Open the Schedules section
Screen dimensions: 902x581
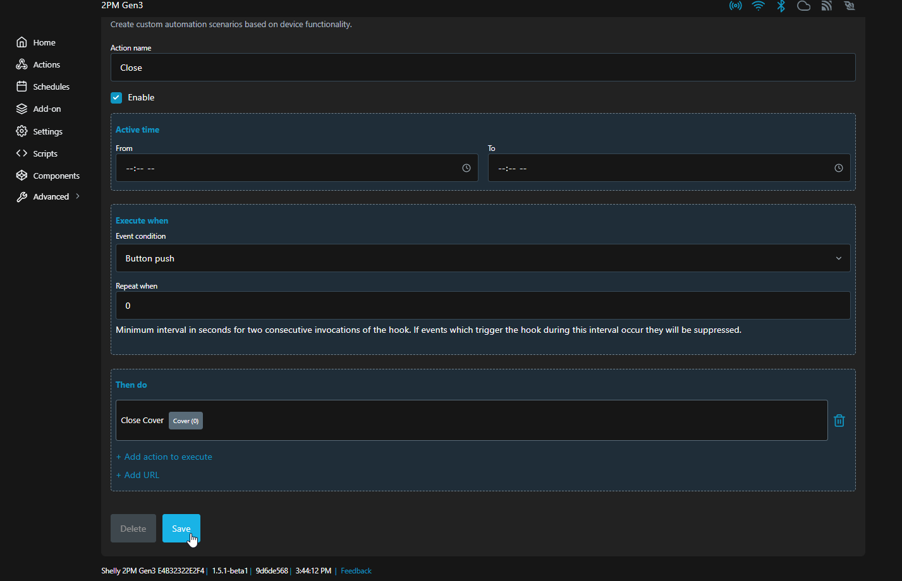tap(51, 87)
